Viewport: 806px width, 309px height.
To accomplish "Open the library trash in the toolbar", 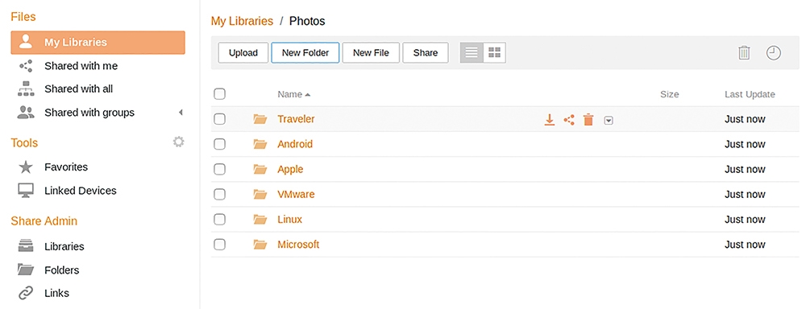I will pyautogui.click(x=744, y=52).
